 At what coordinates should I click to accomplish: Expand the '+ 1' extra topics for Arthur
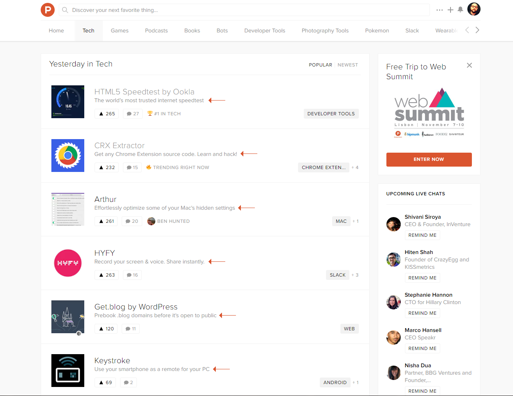point(356,221)
